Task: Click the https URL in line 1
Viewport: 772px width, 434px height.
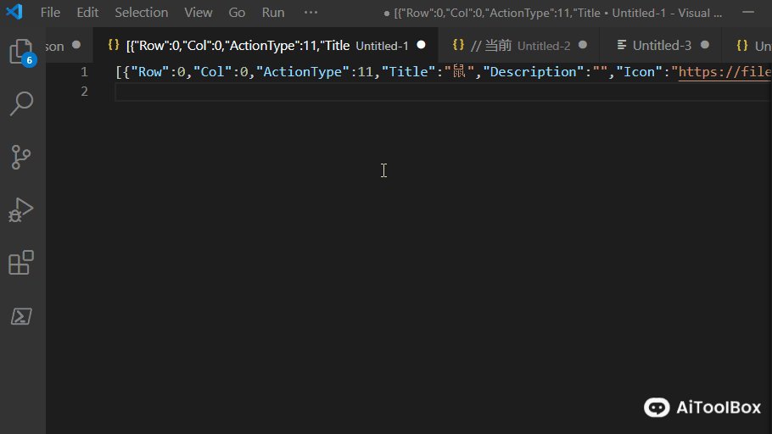Action: (724, 72)
